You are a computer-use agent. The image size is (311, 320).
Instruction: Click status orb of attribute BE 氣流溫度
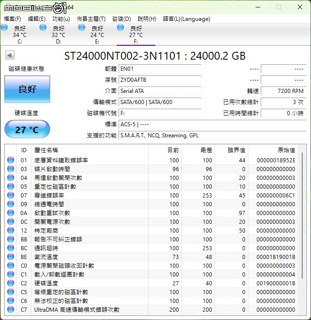pyautogui.click(x=11, y=257)
